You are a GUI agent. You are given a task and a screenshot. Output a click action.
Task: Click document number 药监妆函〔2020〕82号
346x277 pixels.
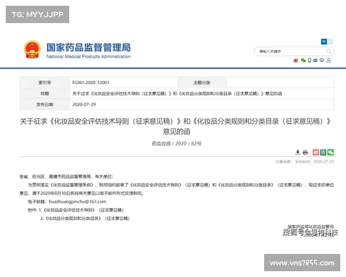(176, 144)
